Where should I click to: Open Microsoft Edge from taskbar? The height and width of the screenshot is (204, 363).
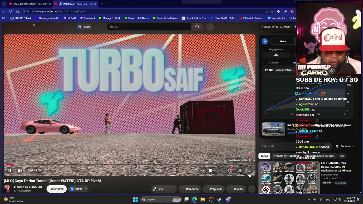click(x=195, y=199)
